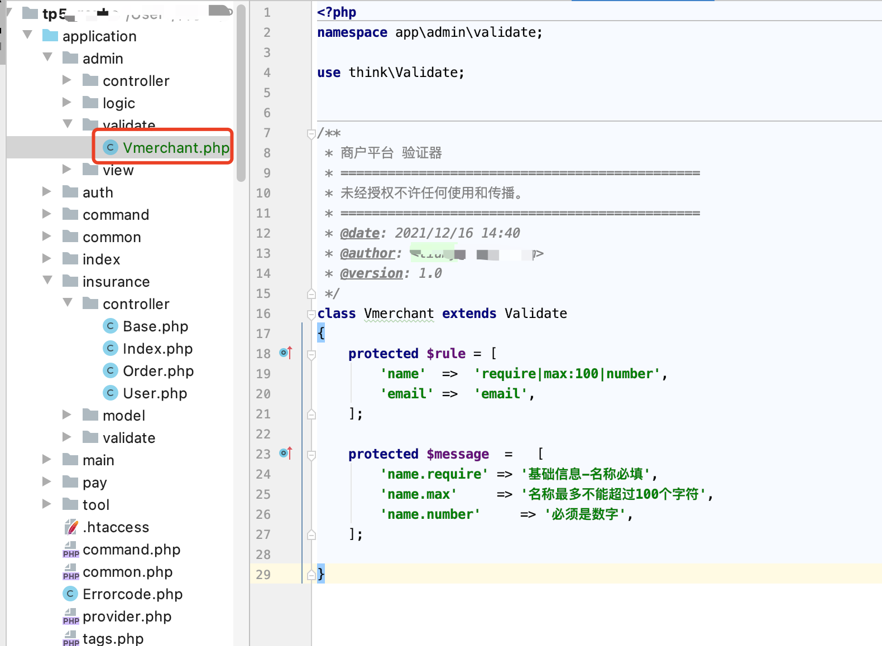Select the tags.php file
Screen dimensions: 882x646
pyautogui.click(x=113, y=638)
